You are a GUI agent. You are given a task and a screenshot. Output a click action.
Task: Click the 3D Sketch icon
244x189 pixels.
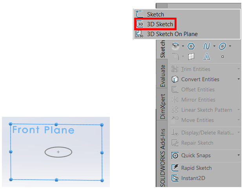140,24
